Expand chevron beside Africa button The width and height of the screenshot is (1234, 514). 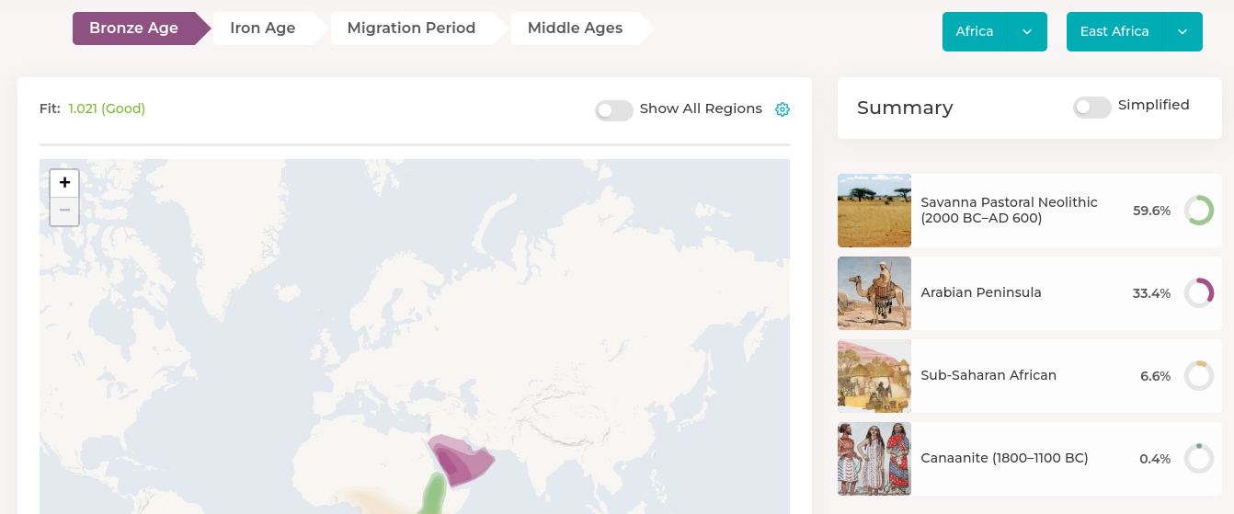tap(1027, 31)
